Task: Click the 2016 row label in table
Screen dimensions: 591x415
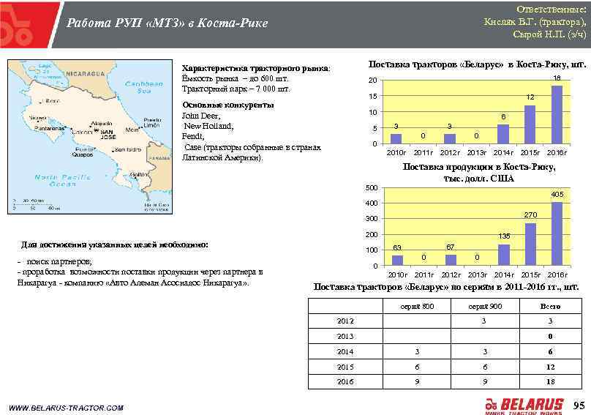Action: point(345,382)
